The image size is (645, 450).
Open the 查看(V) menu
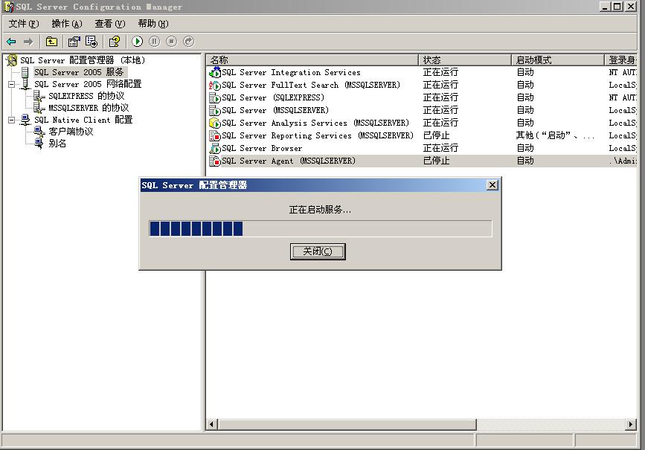click(x=109, y=24)
